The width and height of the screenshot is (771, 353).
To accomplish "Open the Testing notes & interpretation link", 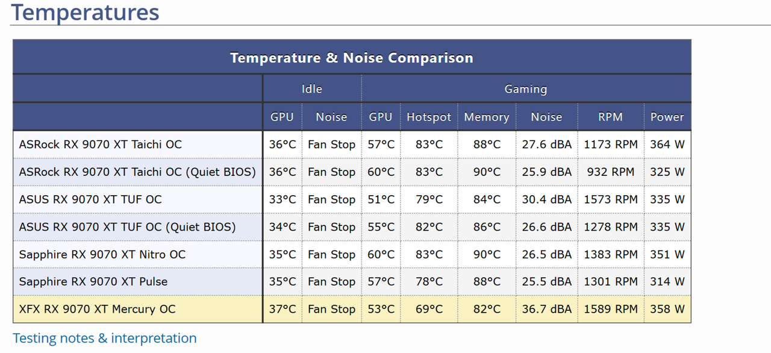I will [105, 338].
